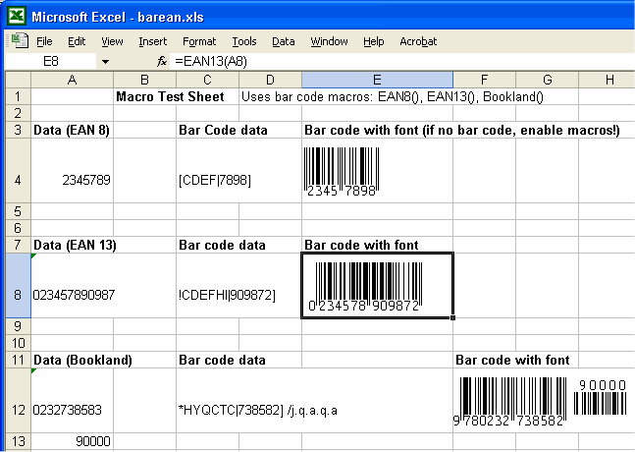Screen dimensions: 635x452
Task: Click the fill handle of cell E8
Action: point(452,317)
